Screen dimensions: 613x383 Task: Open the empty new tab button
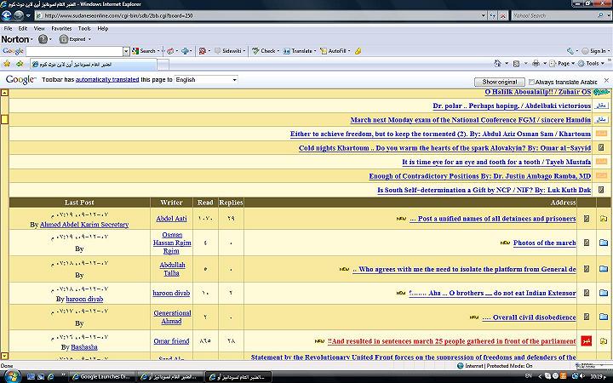pos(163,64)
